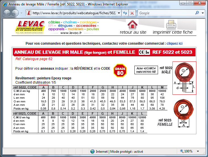This screenshot has width=208, height=157.
Task: Click the browser Forward arrow button
Action: click(15, 13)
